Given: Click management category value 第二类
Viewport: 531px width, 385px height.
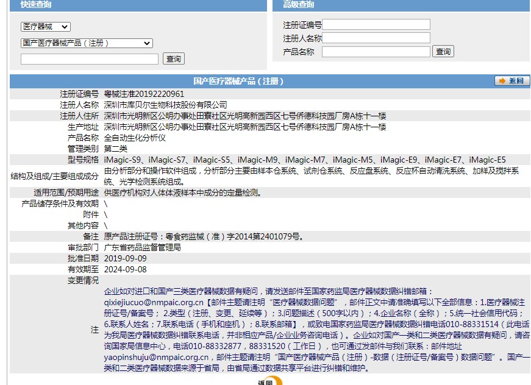Looking at the screenshot, I should (x=115, y=149).
